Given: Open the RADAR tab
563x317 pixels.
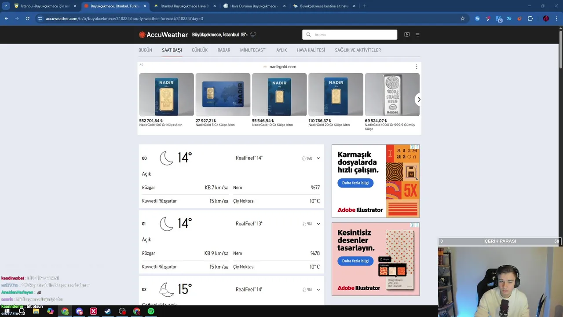Looking at the screenshot, I should [224, 50].
